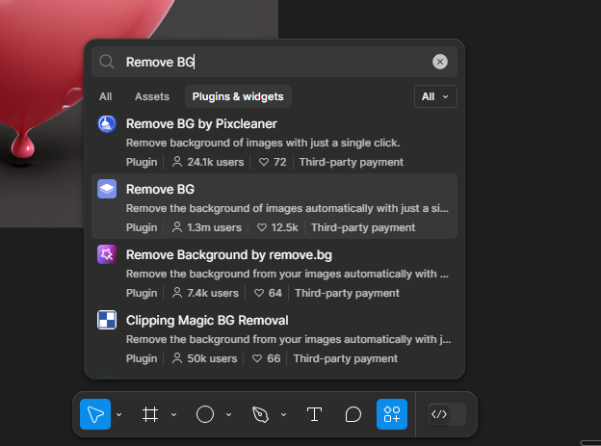Switch to the Assets tab
The image size is (601, 446).
(152, 96)
